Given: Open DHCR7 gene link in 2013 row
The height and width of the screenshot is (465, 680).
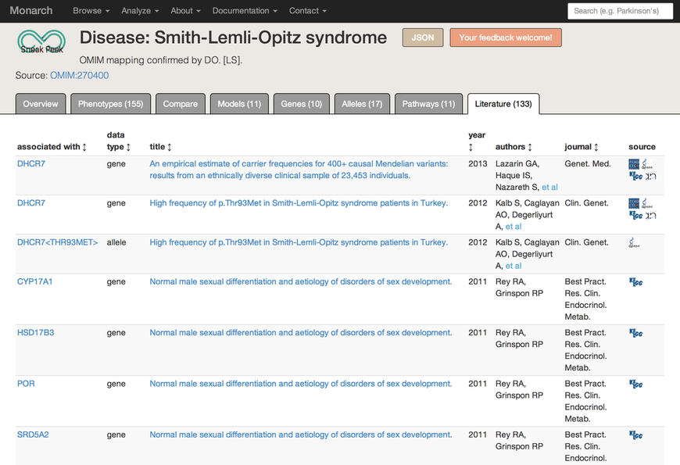Looking at the screenshot, I should [31, 163].
